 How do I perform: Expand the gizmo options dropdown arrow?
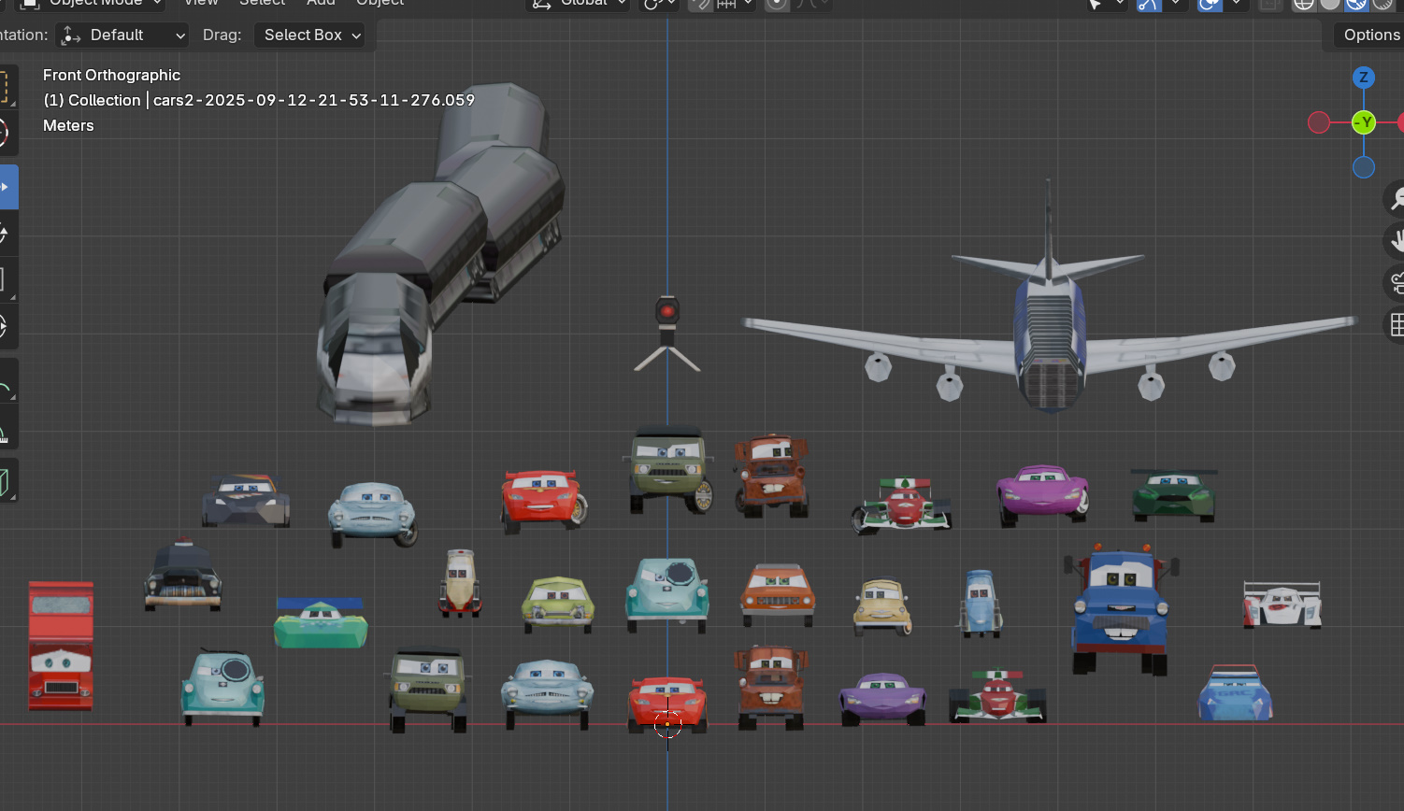1175,4
